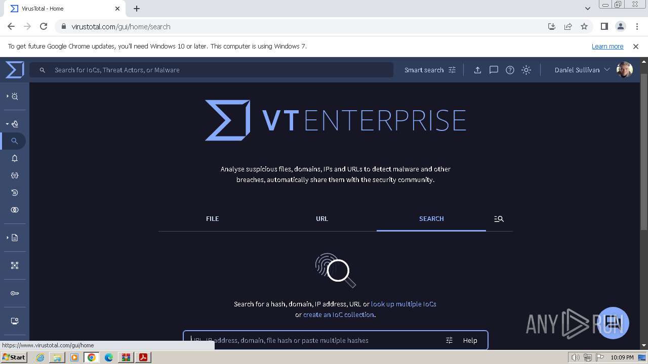Click the volume speaker tray icon

pyautogui.click(x=576, y=357)
